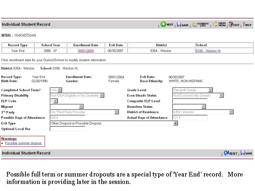Expand the Migrant dropdown

tap(81, 106)
